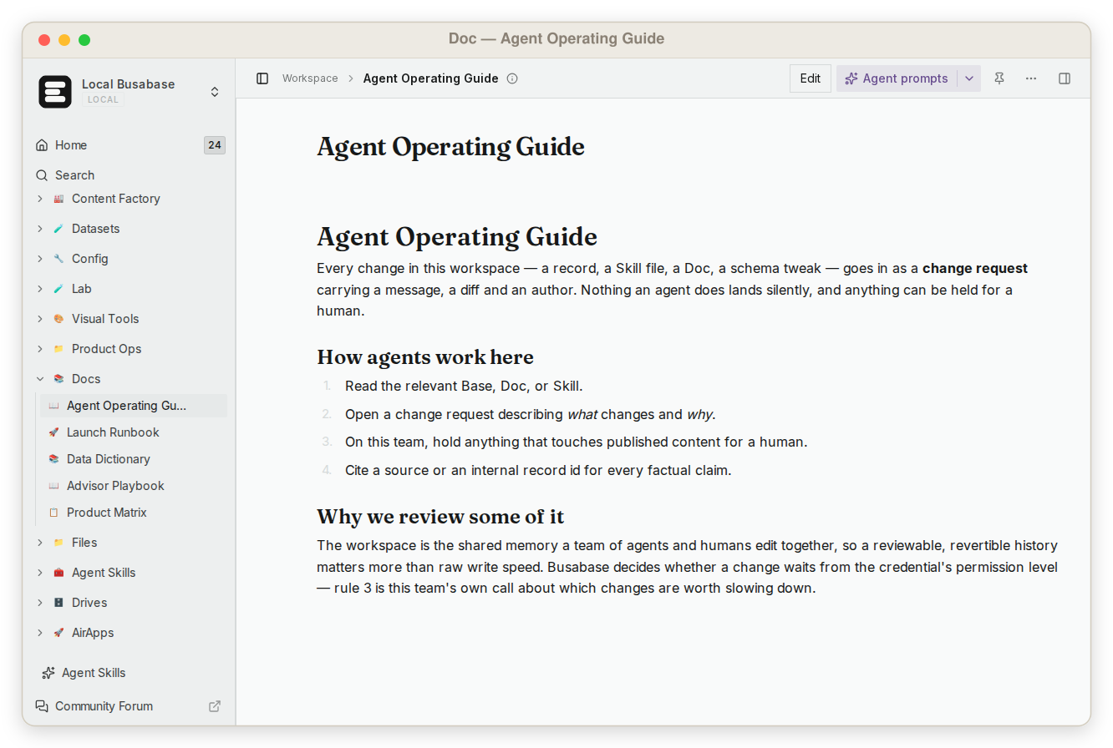Open the Agent prompts dropdown arrow

point(969,78)
